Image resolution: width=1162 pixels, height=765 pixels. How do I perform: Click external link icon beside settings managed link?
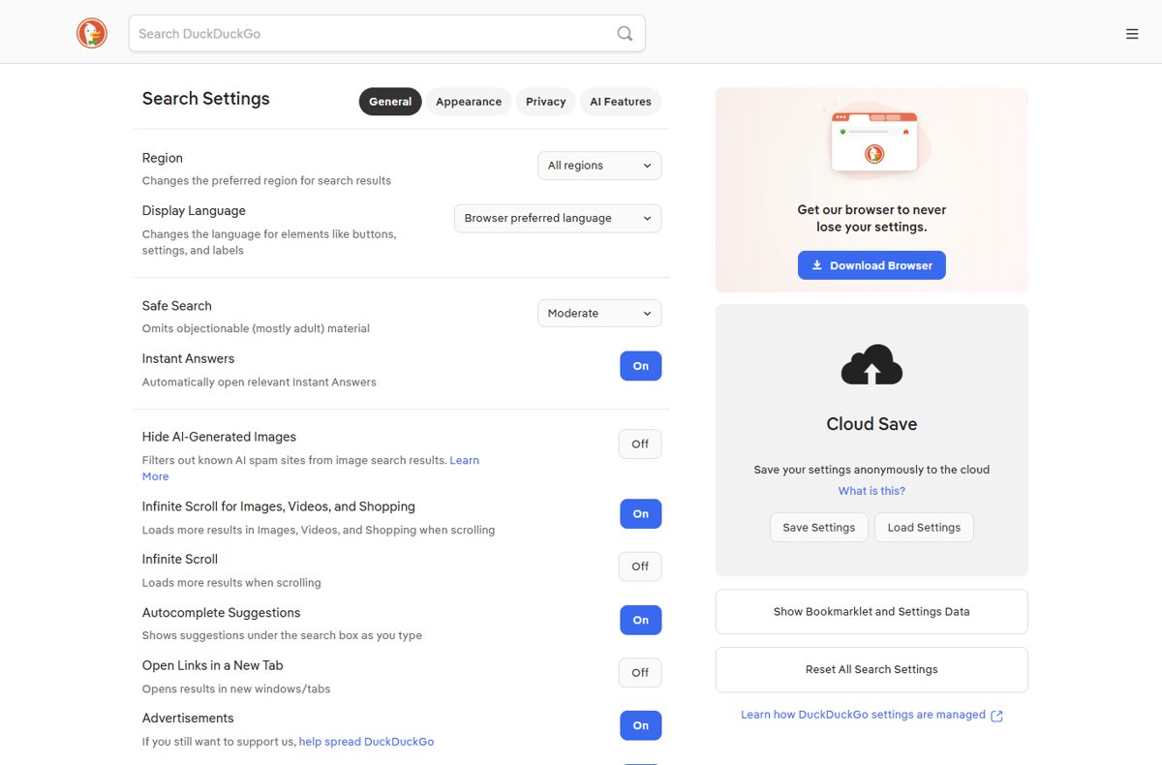pos(996,716)
